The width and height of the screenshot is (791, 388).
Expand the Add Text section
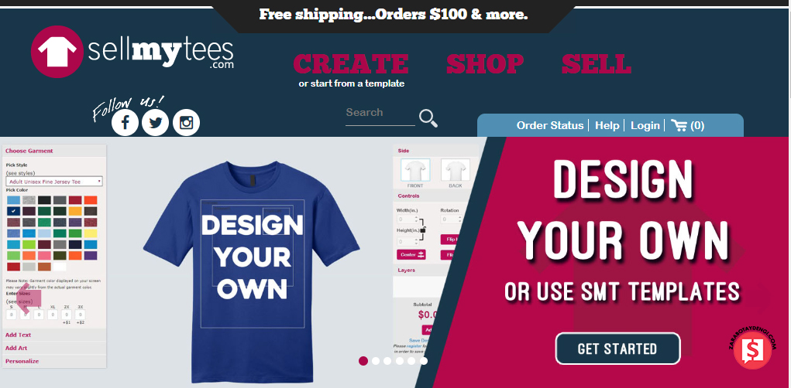tap(18, 335)
